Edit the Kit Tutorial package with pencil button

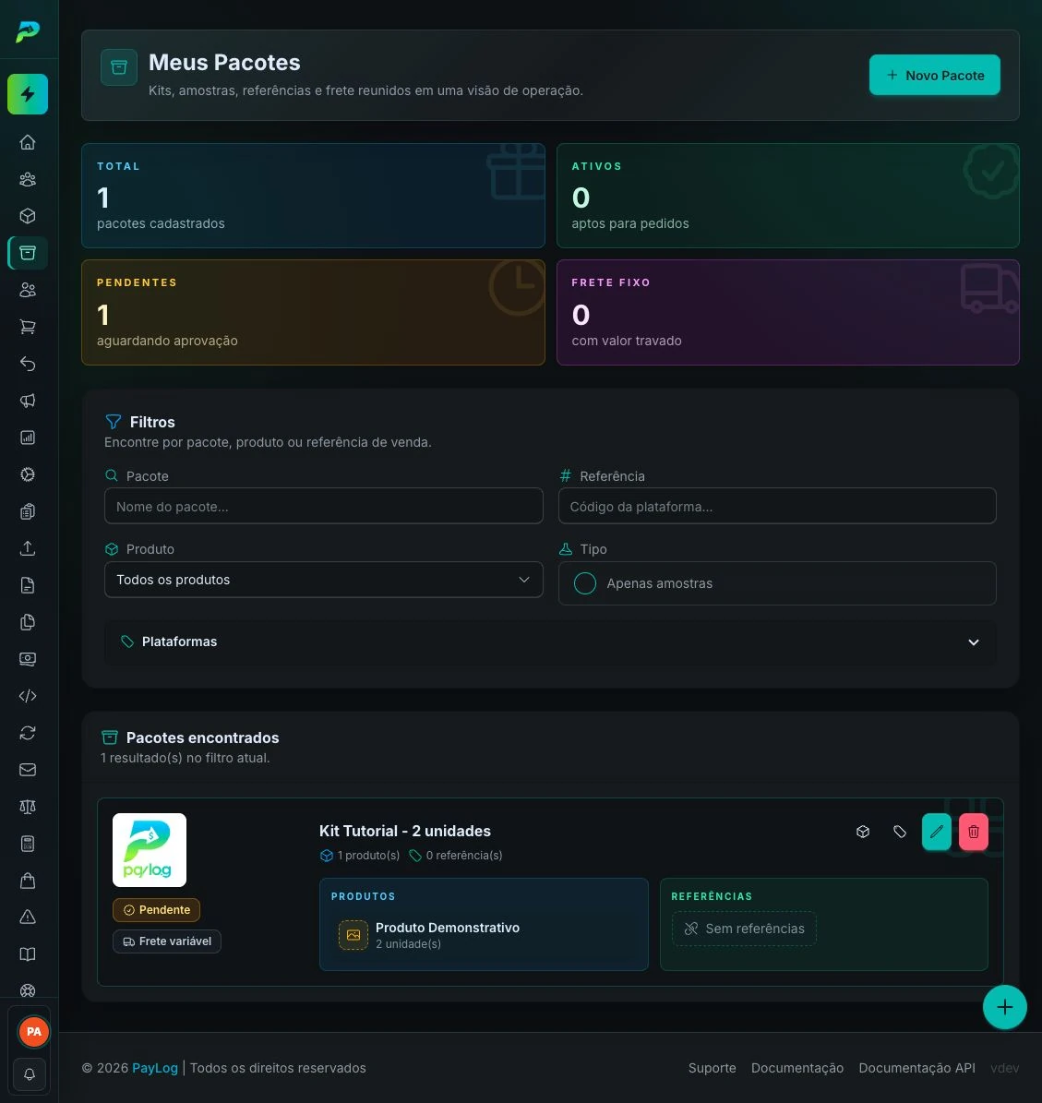pyautogui.click(x=937, y=832)
